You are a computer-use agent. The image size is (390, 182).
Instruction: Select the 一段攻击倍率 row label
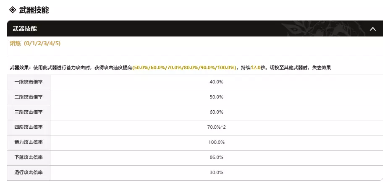click(29, 82)
